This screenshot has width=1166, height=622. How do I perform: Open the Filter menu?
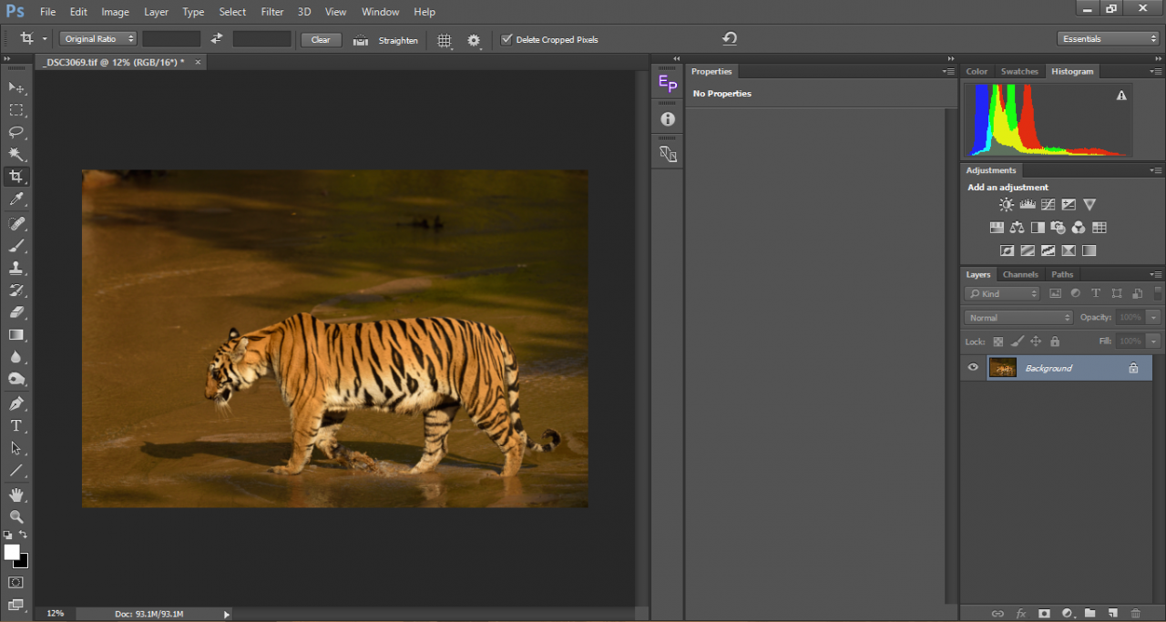[271, 12]
